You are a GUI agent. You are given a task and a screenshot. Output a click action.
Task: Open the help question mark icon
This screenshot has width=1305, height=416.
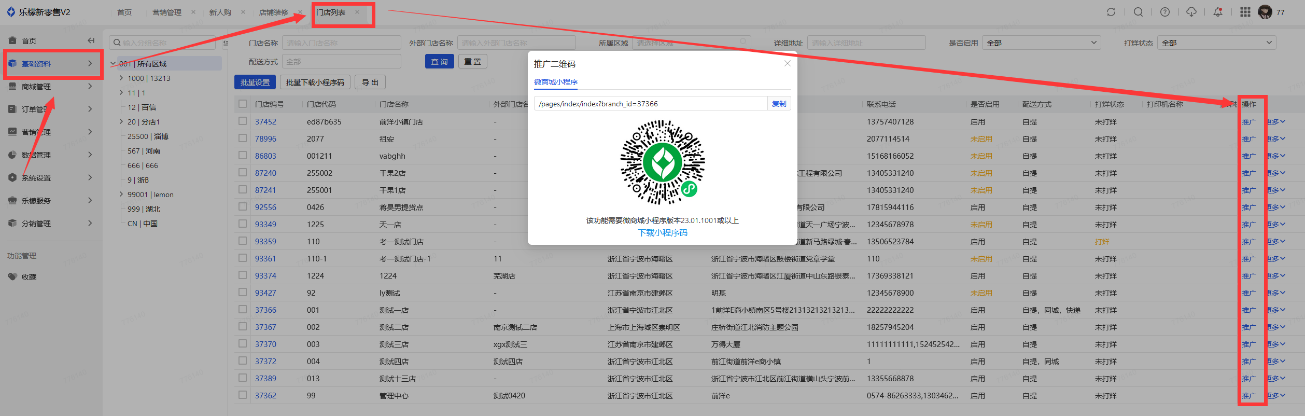[1165, 12]
